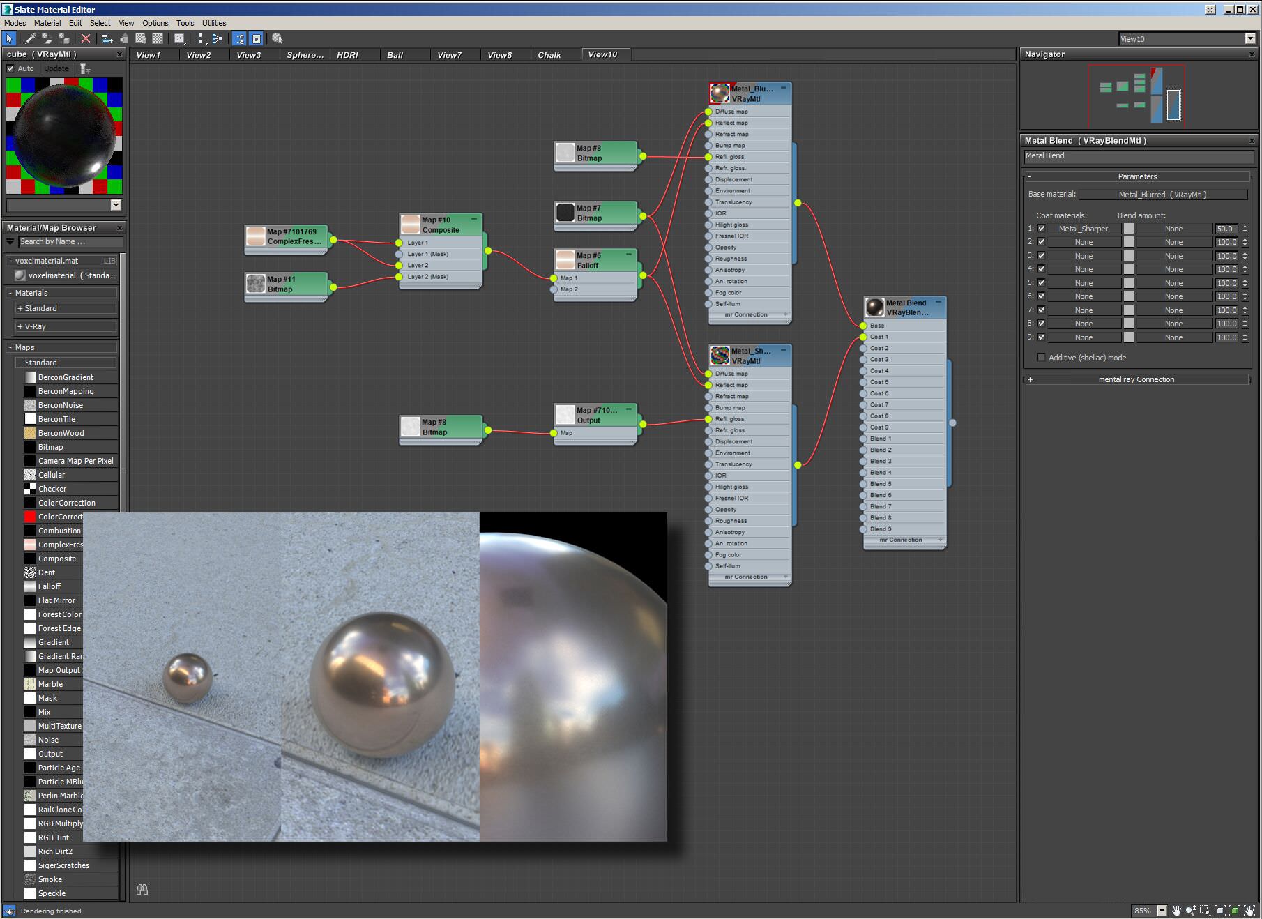The image size is (1262, 919).
Task: Click preview options icon beside Update
Action: click(x=84, y=68)
